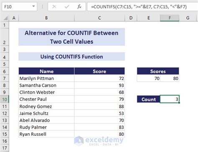Click score 72 for Marilyn Pittman
Viewport: 198px width, 152px height.
(x=99, y=78)
